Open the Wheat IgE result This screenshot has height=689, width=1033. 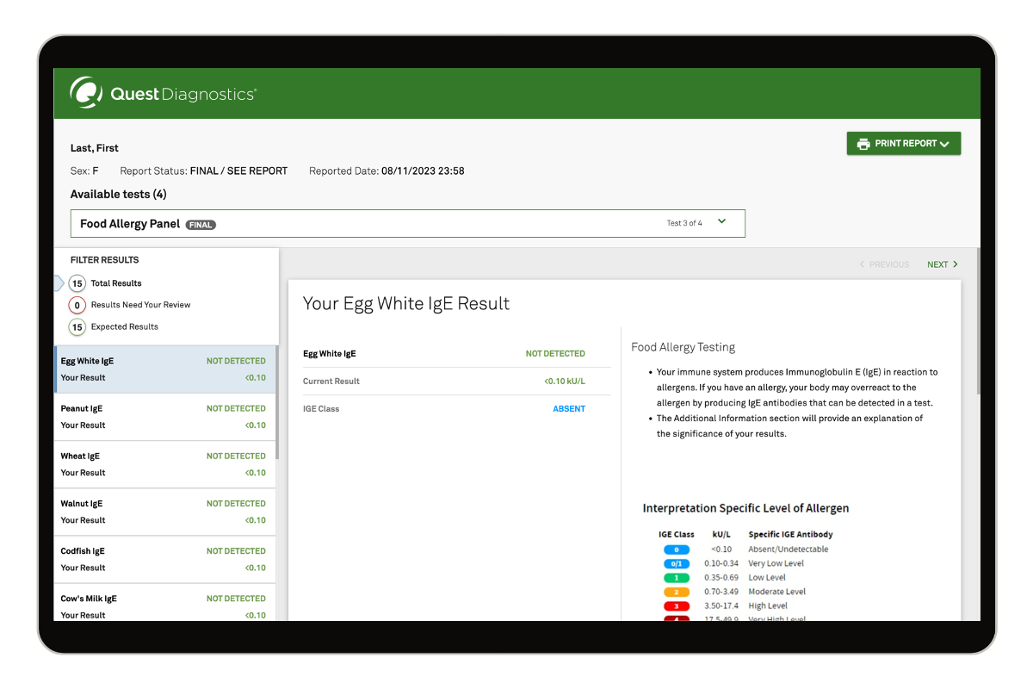(x=164, y=464)
